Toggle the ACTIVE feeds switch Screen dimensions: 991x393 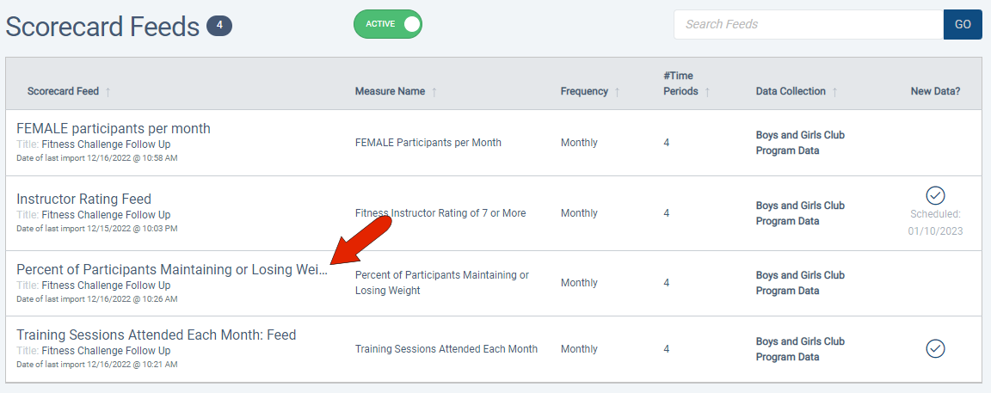[x=388, y=24]
